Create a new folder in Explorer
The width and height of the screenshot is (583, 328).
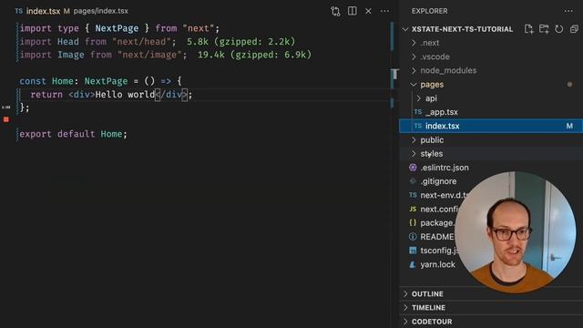click(x=544, y=29)
